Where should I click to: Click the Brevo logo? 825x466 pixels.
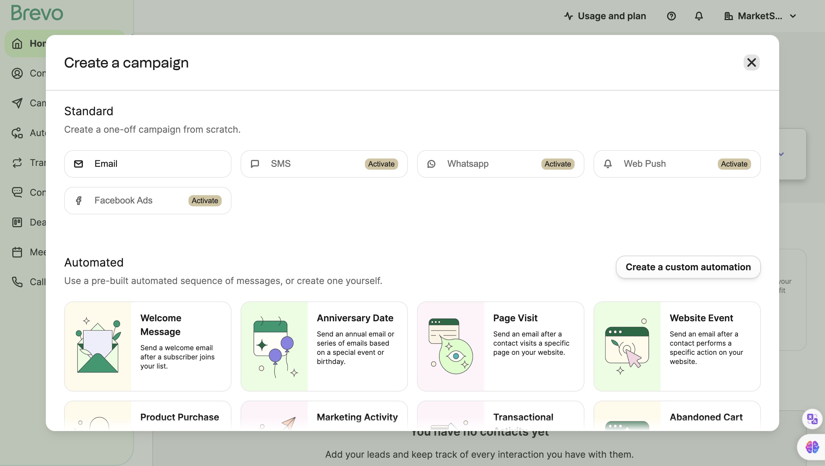pyautogui.click(x=37, y=13)
